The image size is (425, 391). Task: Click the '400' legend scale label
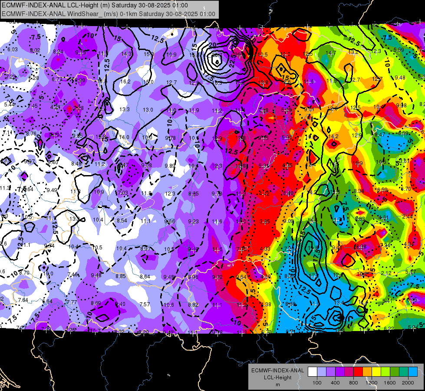(x=335, y=383)
